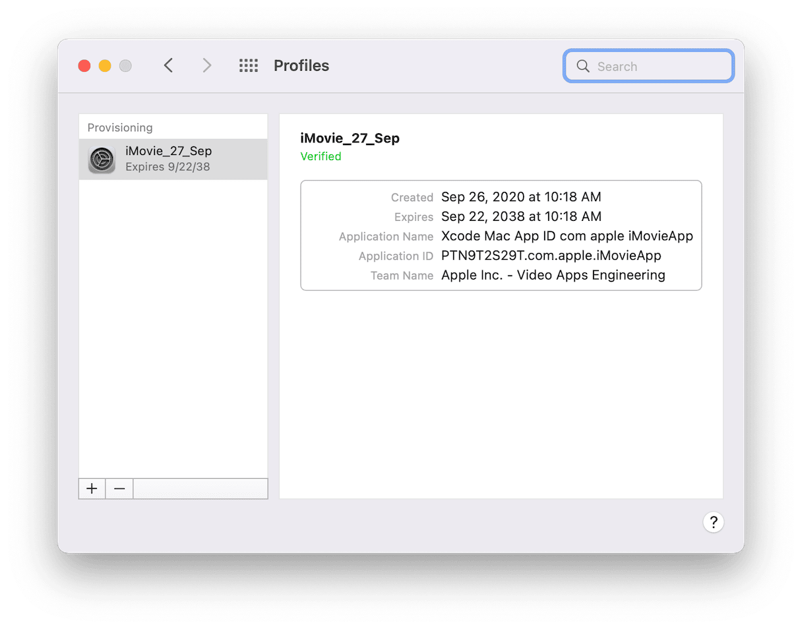Click the Application Name value text
This screenshot has height=629, width=802.
[x=567, y=236]
